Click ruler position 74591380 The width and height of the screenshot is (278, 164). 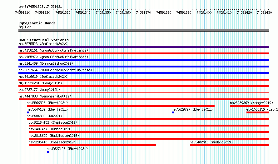click(164, 12)
